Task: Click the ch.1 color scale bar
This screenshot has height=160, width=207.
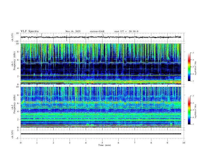Action: 189,67
